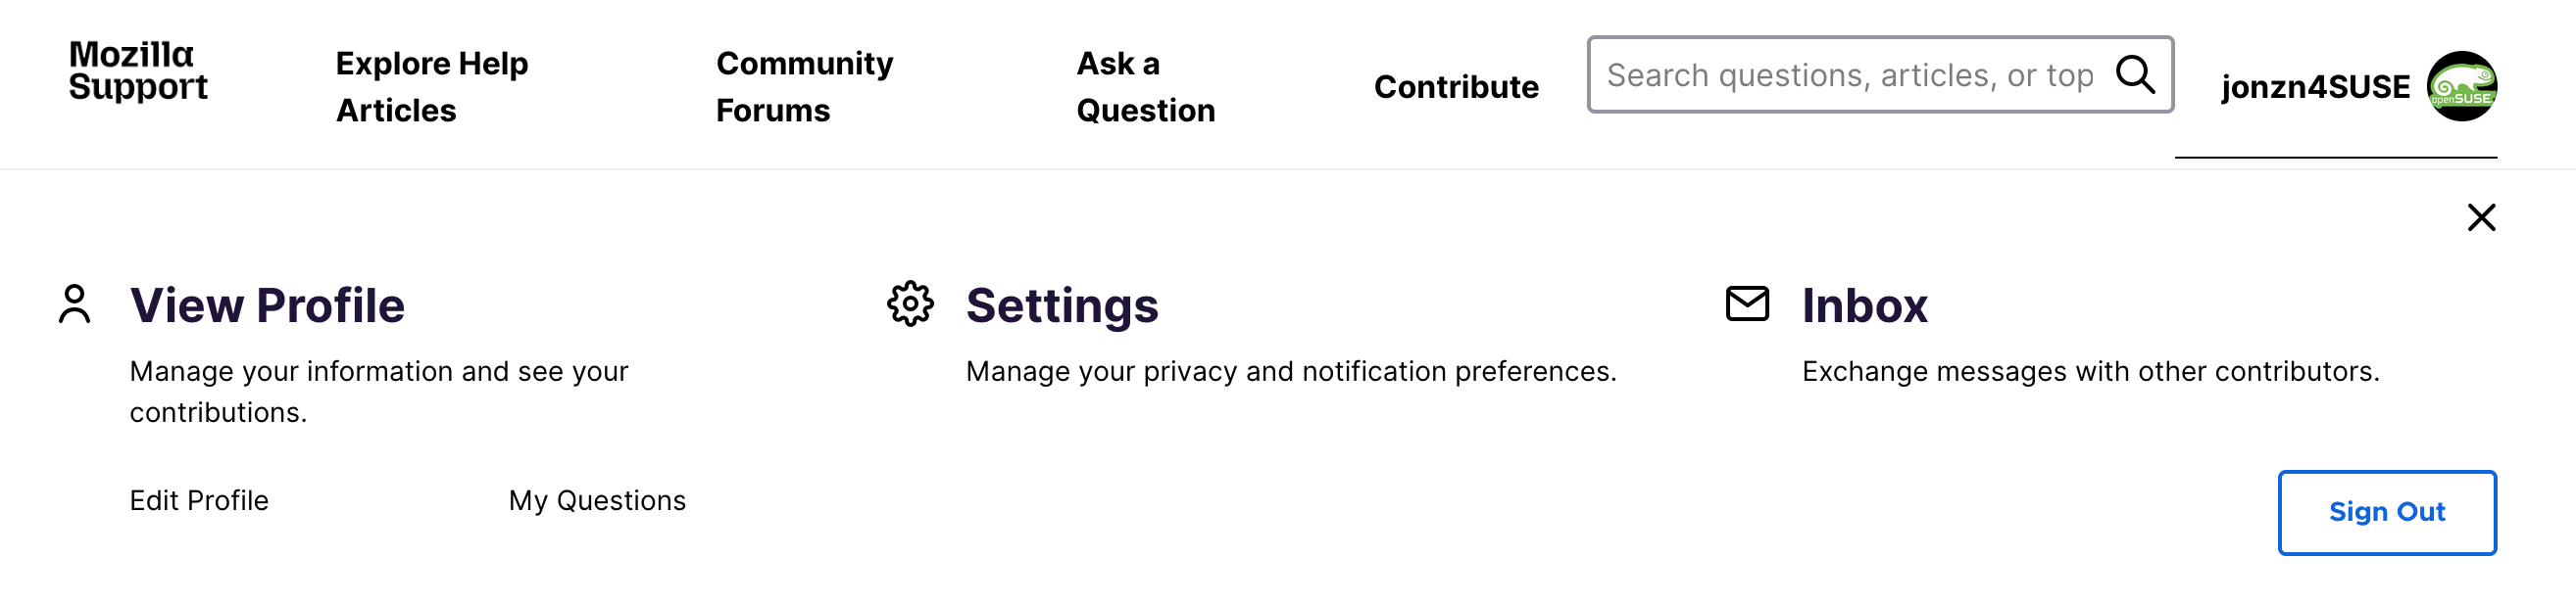Click the search magnifying glass icon
The width and height of the screenshot is (2576, 605).
(x=2134, y=73)
